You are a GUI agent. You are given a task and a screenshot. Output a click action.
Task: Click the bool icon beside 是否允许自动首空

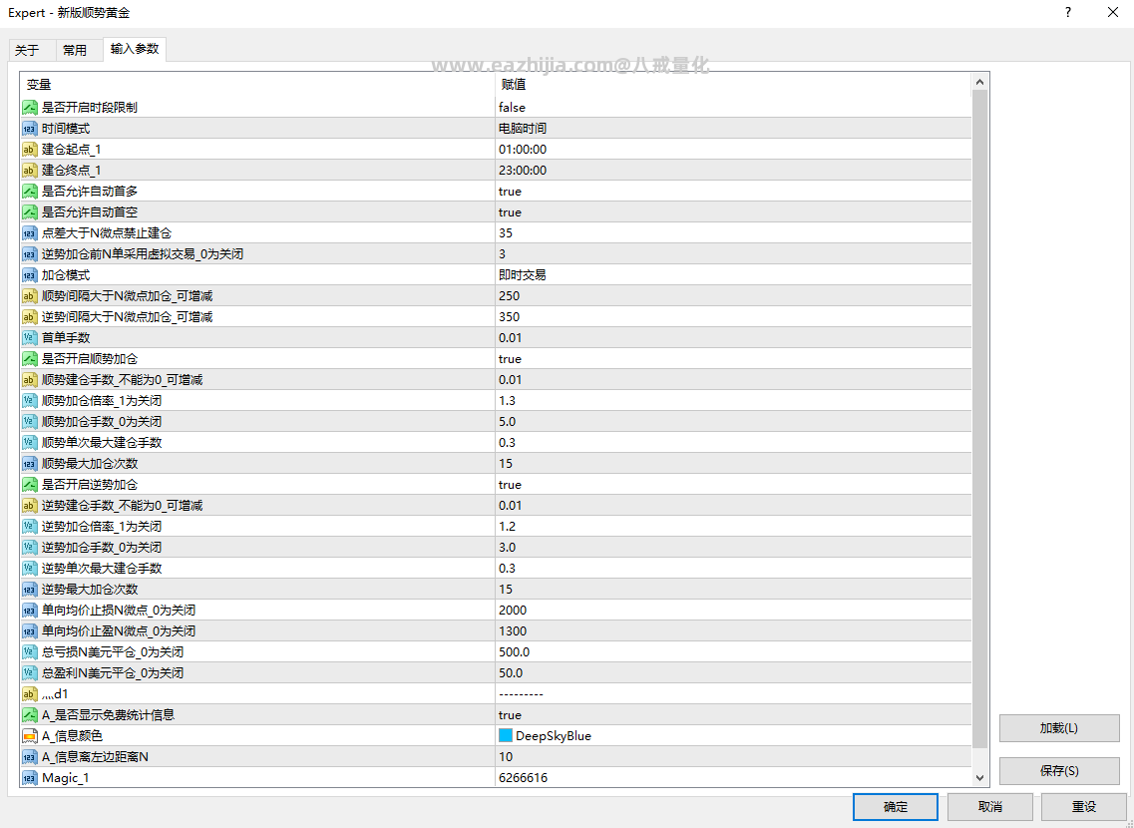click(x=30, y=212)
